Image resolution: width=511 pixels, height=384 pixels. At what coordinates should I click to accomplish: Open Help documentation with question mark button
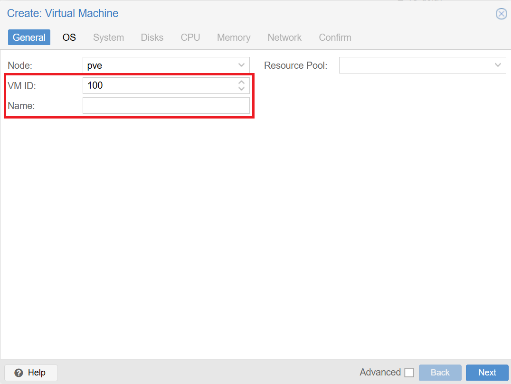pos(31,373)
